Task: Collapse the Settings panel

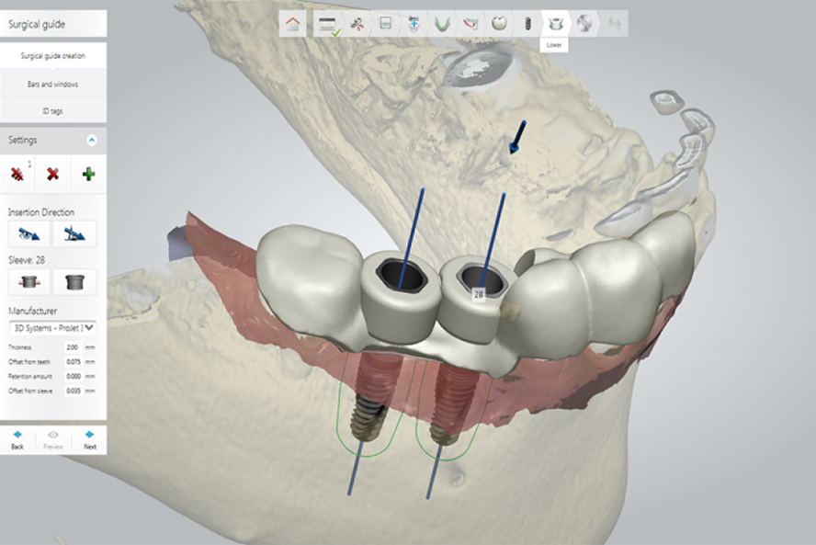Action: pyautogui.click(x=91, y=141)
